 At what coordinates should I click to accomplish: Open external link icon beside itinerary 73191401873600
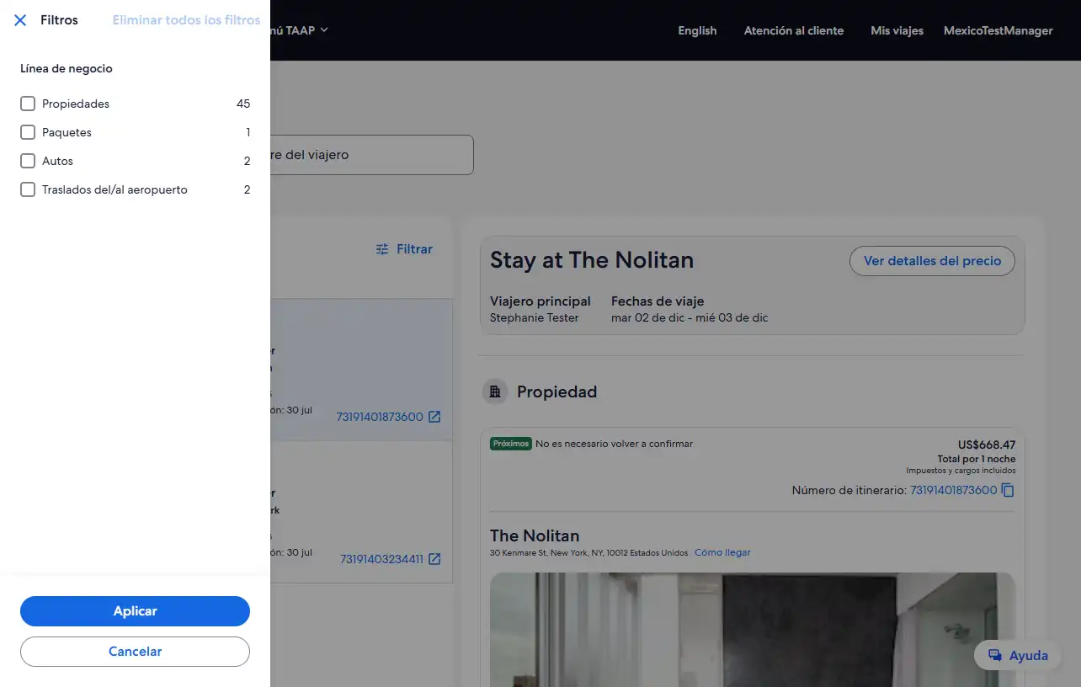[x=434, y=417]
